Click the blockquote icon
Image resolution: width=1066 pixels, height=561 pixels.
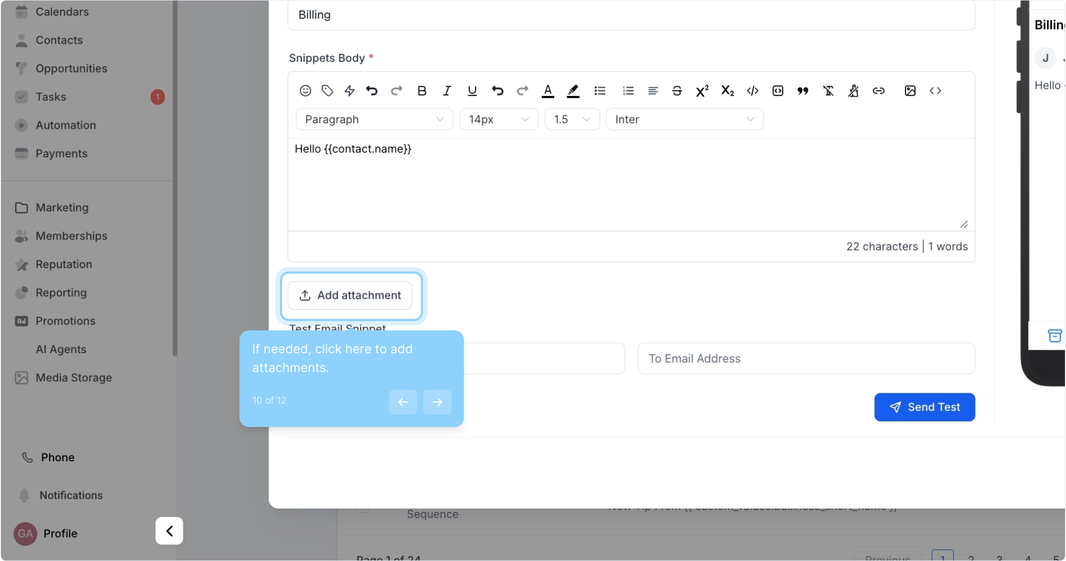point(803,91)
